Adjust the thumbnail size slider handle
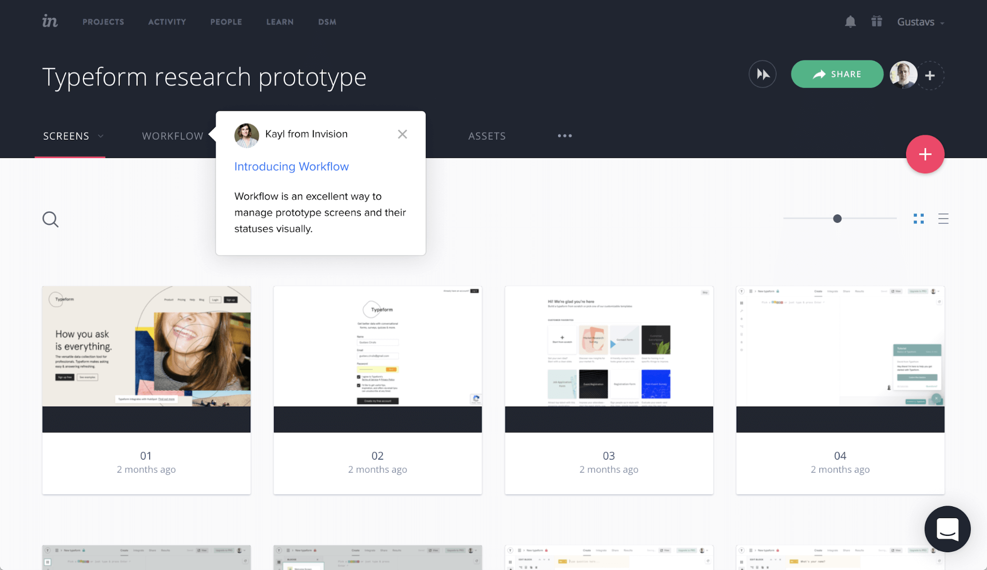The image size is (987, 570). (837, 219)
